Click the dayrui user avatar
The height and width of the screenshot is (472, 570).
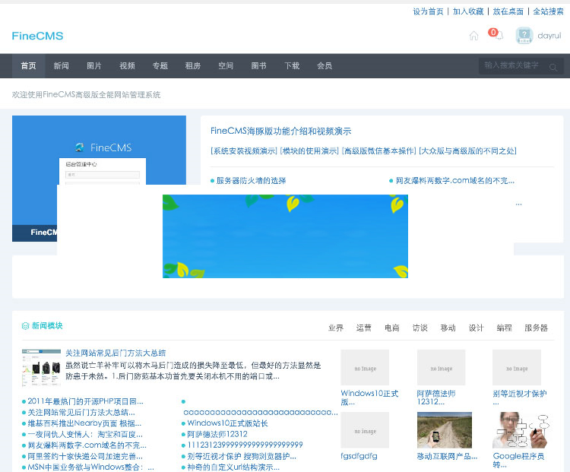click(x=524, y=36)
